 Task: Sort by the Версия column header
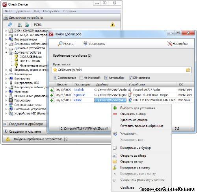(62, 85)
